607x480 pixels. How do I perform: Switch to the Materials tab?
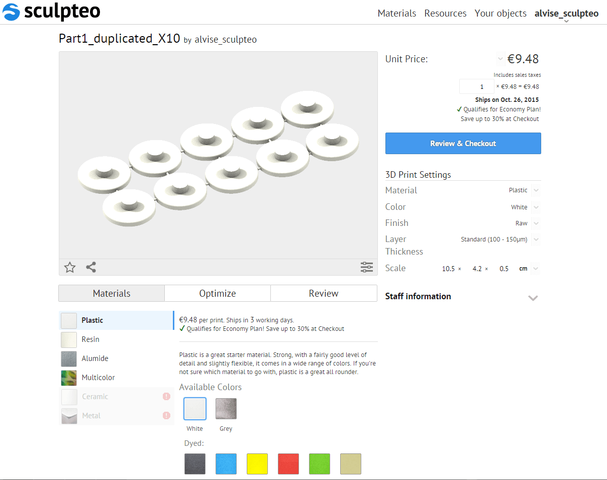(x=112, y=293)
